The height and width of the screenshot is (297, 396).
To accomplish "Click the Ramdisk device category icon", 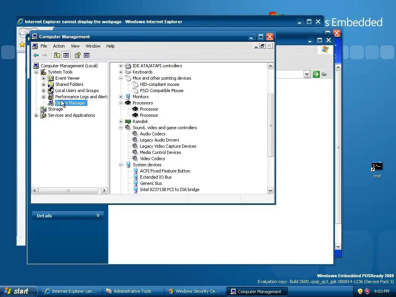I will click(128, 121).
